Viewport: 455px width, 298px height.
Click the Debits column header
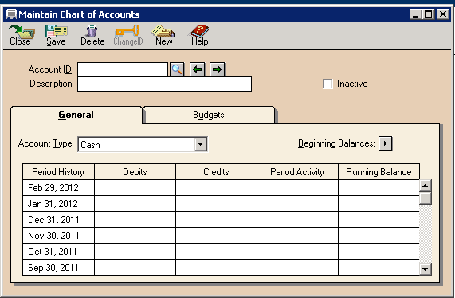point(135,172)
